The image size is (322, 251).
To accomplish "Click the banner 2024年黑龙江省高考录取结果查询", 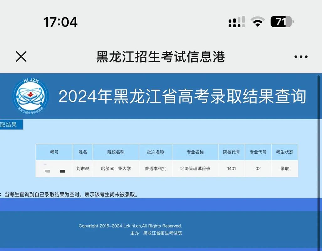I will 183,97.
